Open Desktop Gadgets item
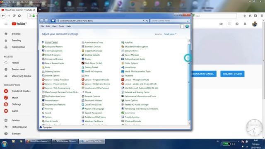Screen dimensions: 265x149 [x=91, y=55]
